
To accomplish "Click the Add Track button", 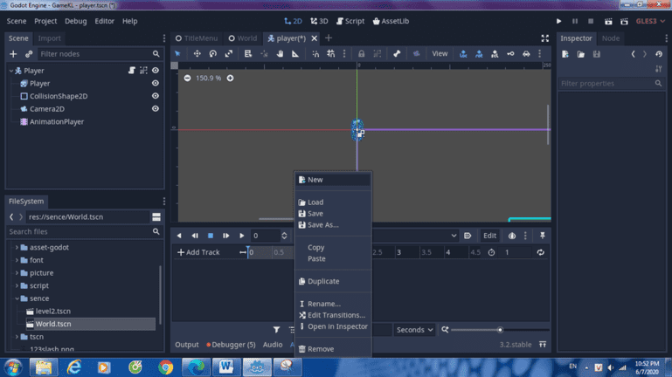I will pyautogui.click(x=198, y=252).
